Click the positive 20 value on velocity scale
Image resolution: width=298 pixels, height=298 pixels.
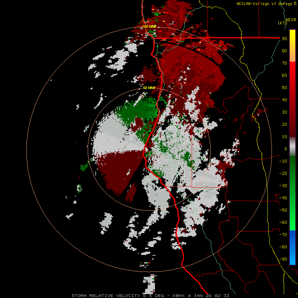pyautogui.click(x=284, y=124)
